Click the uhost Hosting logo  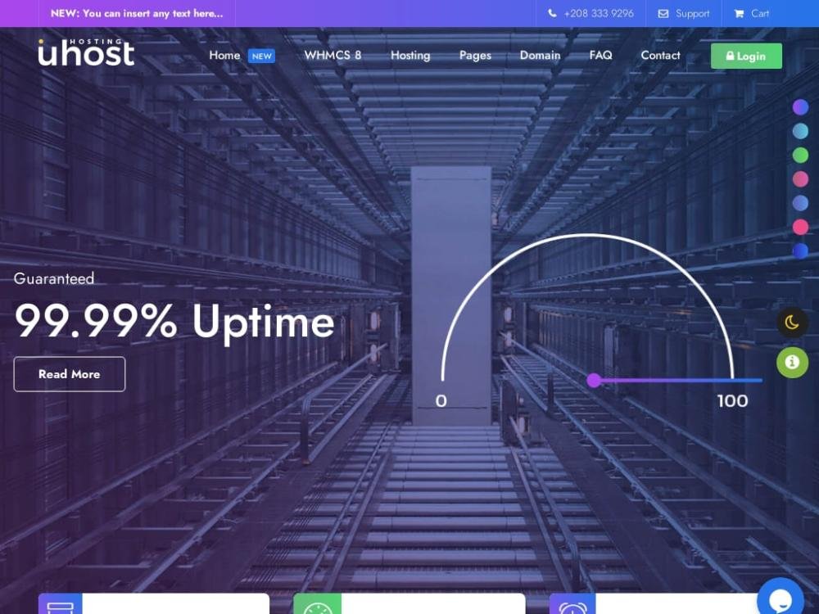click(x=86, y=53)
